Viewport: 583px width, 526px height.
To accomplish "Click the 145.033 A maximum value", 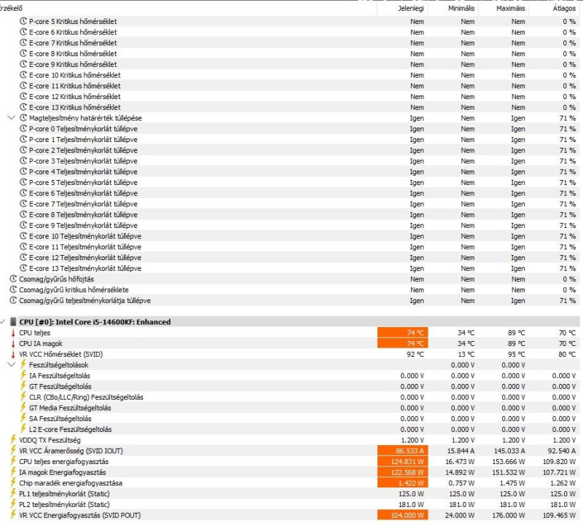I will tap(509, 451).
